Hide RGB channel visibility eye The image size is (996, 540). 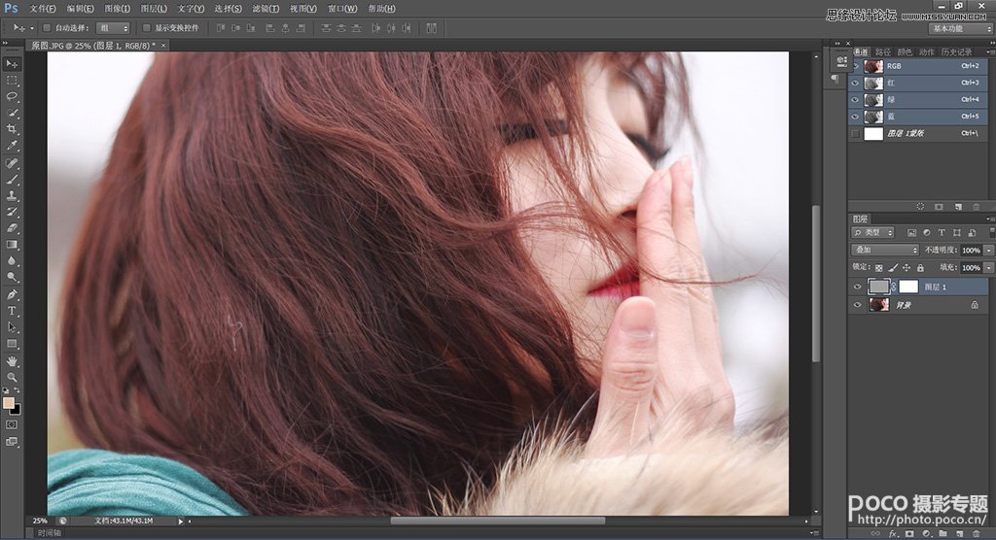[856, 66]
